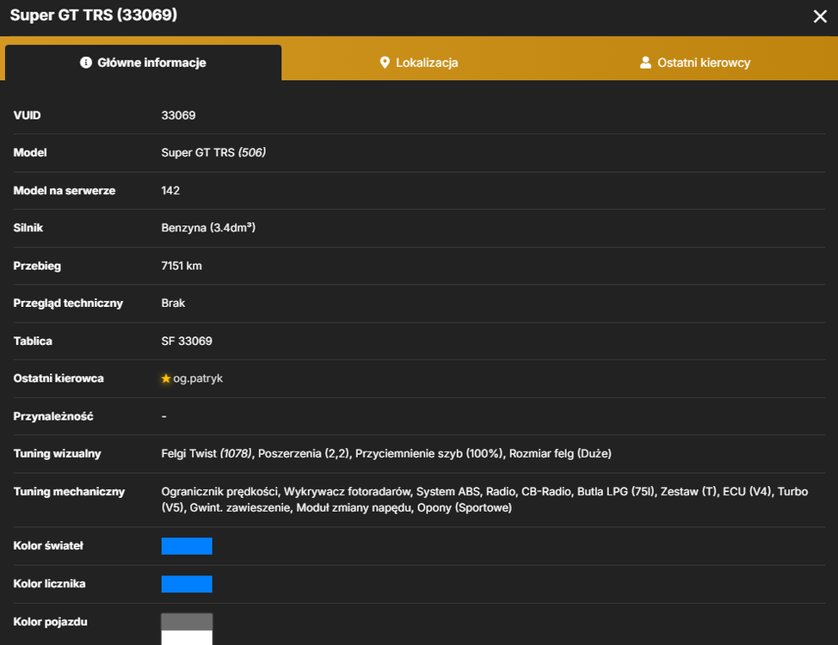
Task: Click the Silnik label
Action: point(28,228)
